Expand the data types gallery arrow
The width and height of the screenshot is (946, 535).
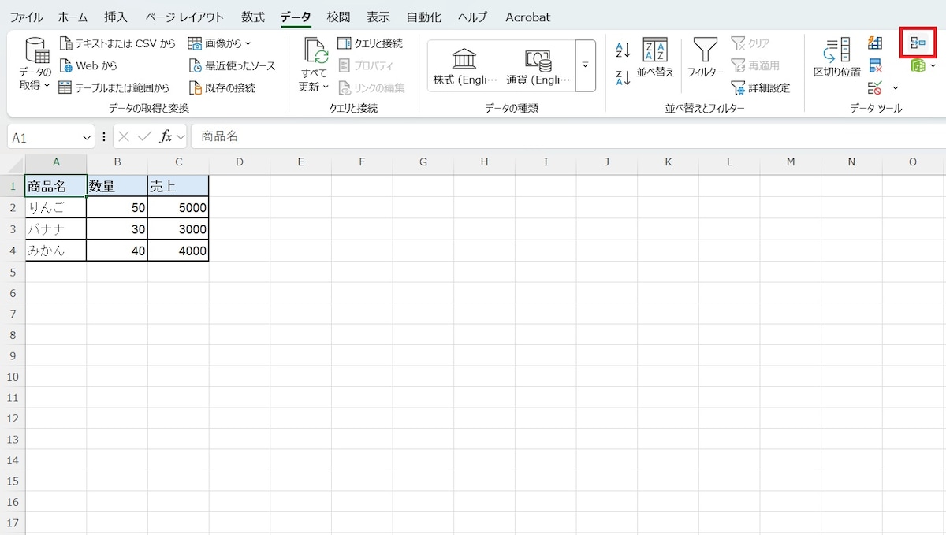585,65
